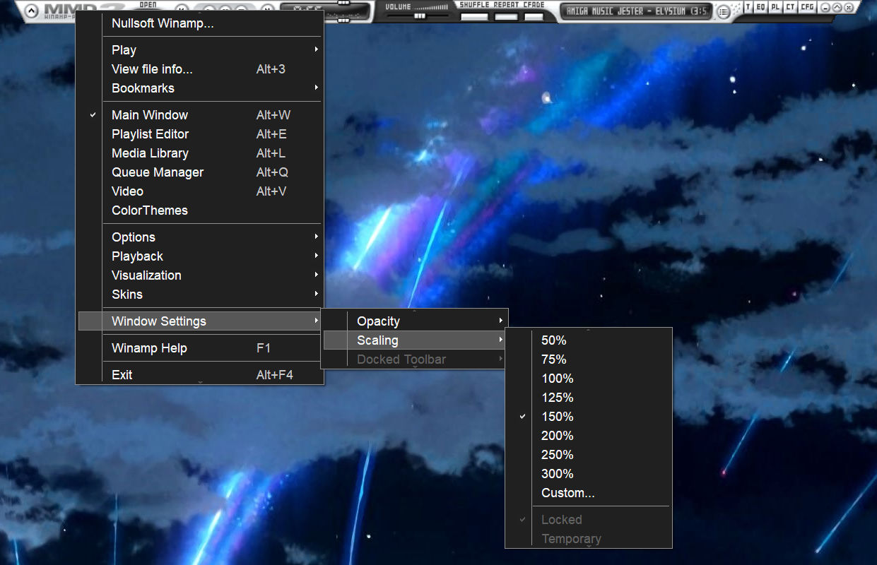Toggle the Video window
The width and height of the screenshot is (877, 565).
click(x=200, y=191)
